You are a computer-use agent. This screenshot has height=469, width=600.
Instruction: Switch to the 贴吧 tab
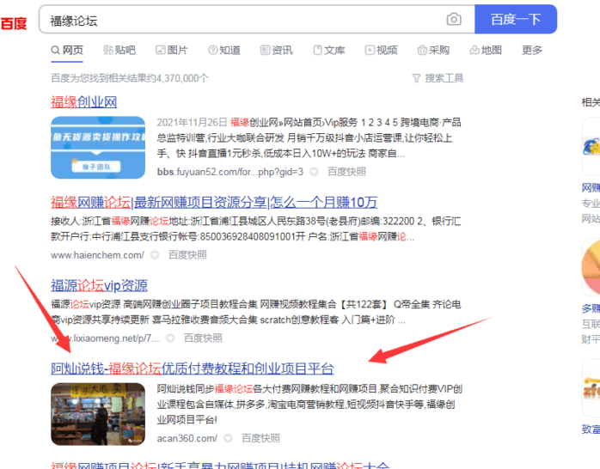point(119,50)
